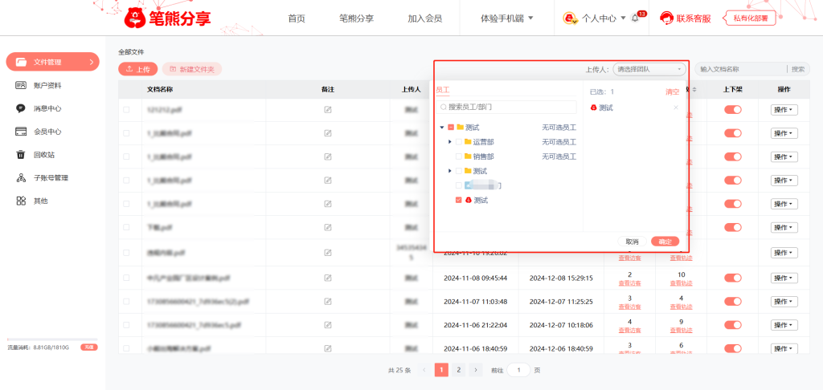Open the notification bell with badge 13

(x=635, y=18)
